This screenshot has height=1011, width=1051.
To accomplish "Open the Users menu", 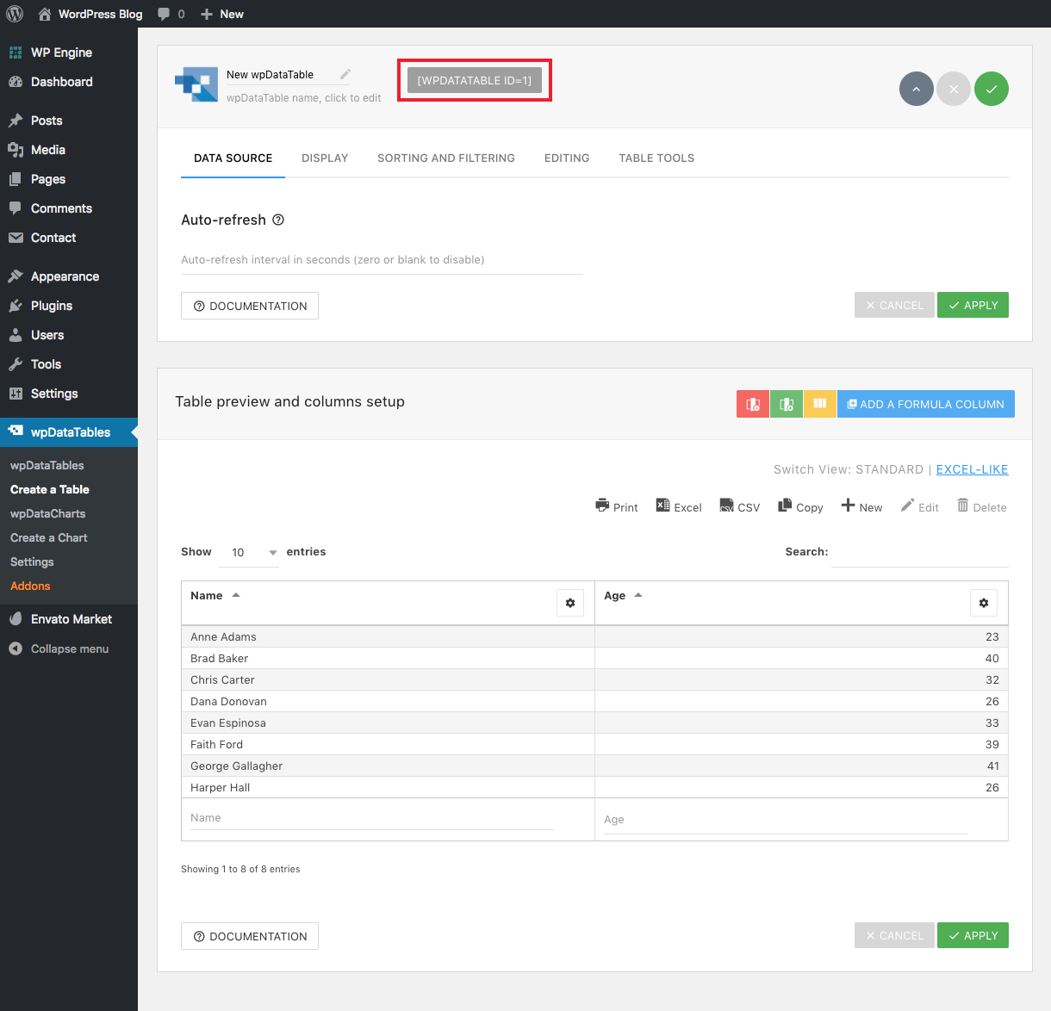I will pyautogui.click(x=69, y=335).
